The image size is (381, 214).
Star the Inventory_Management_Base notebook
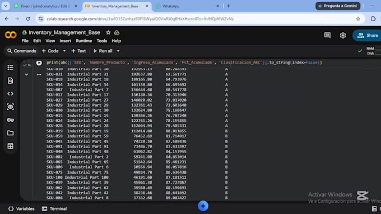108,32
